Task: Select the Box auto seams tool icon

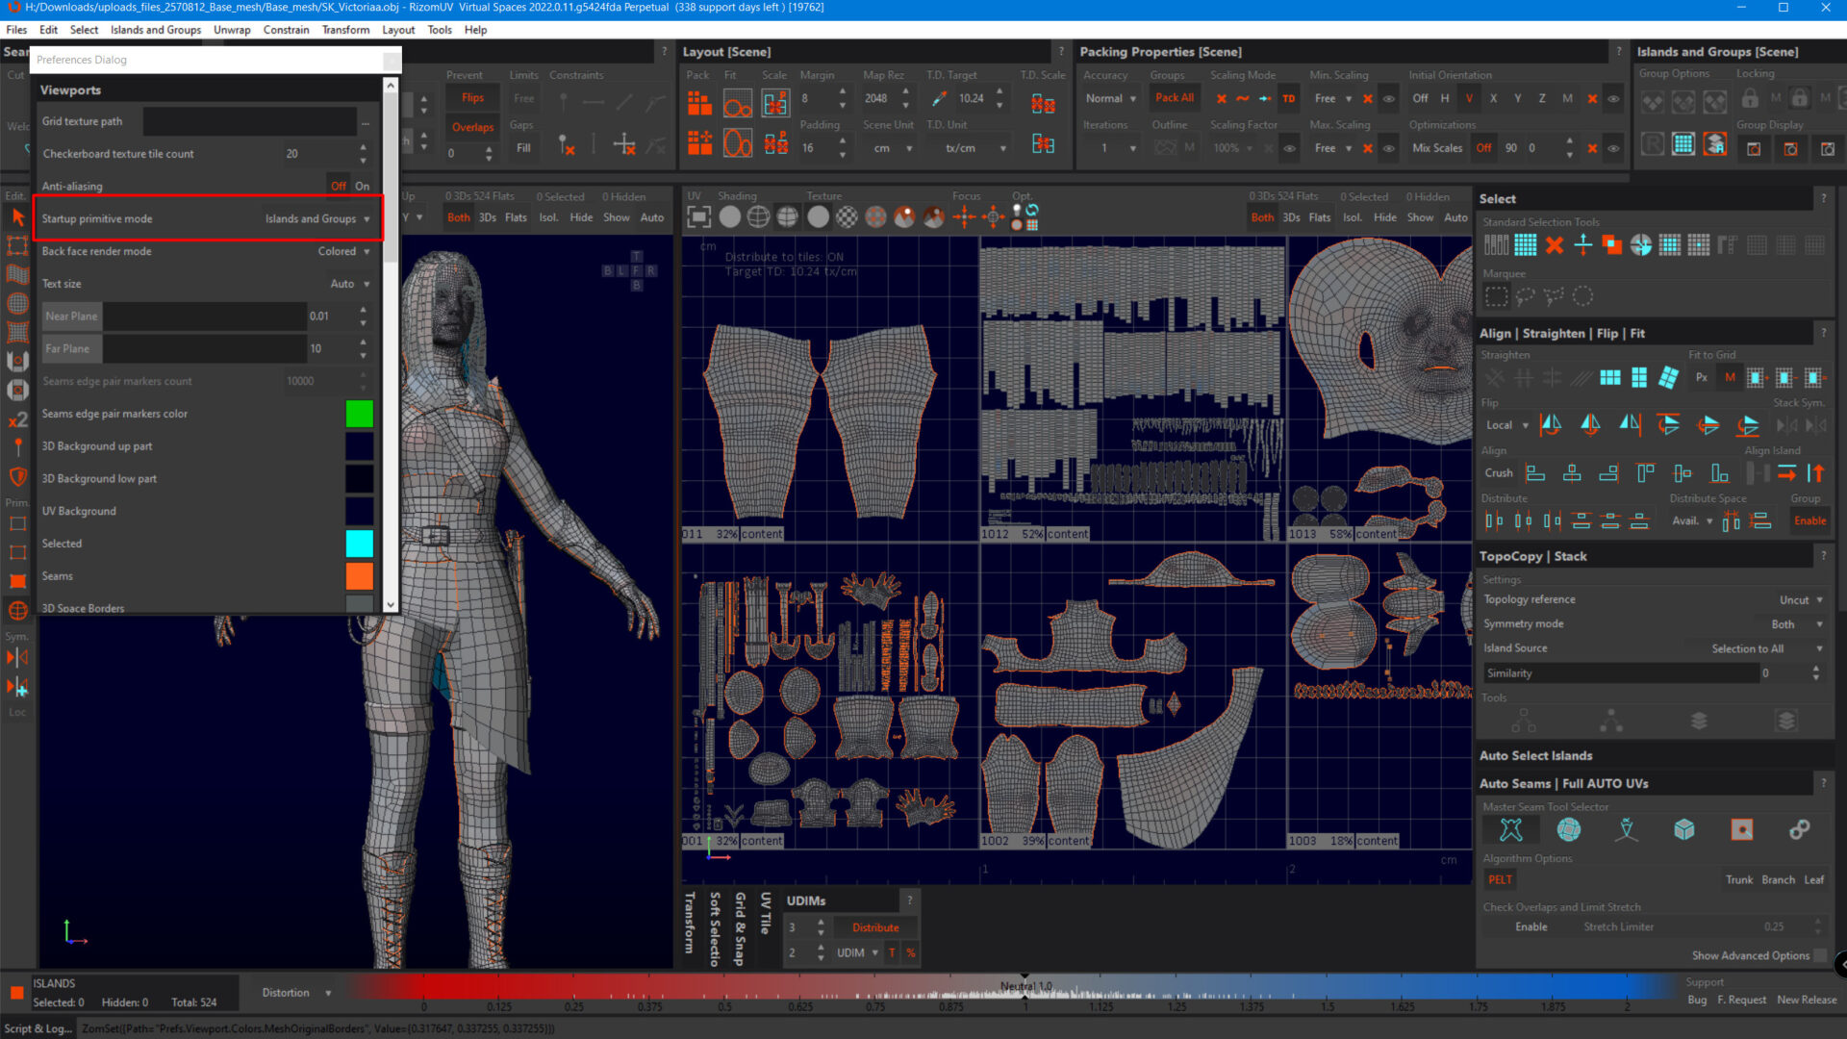Action: pos(1683,829)
